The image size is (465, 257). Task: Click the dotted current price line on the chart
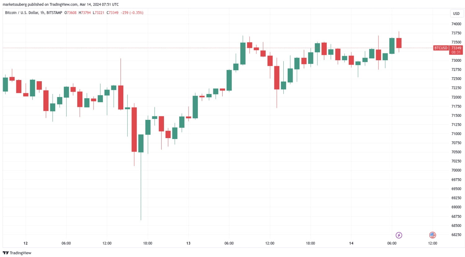coord(217,48)
